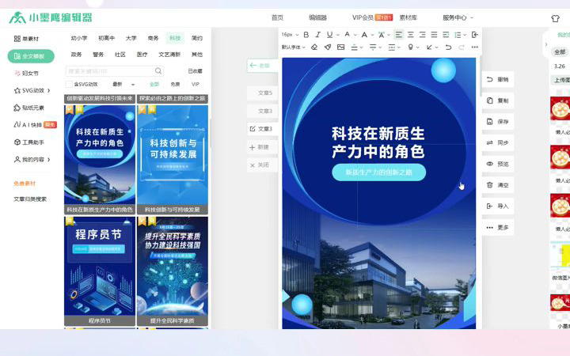Apply bold formatting in the editor toolbar
This screenshot has width=570, height=356.
[x=306, y=35]
